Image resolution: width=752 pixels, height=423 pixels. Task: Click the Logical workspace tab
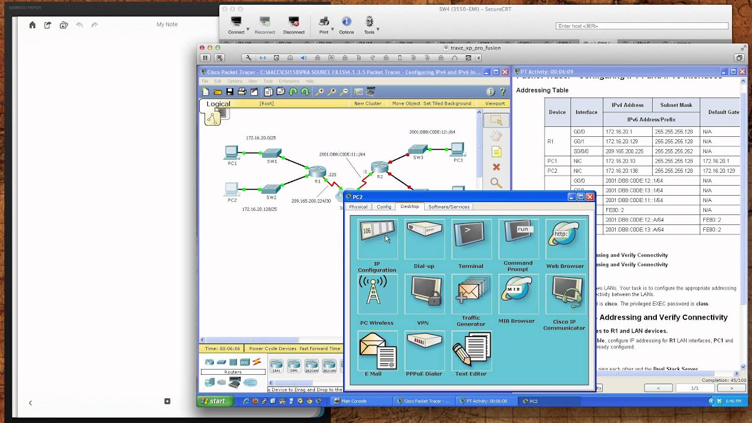click(218, 104)
